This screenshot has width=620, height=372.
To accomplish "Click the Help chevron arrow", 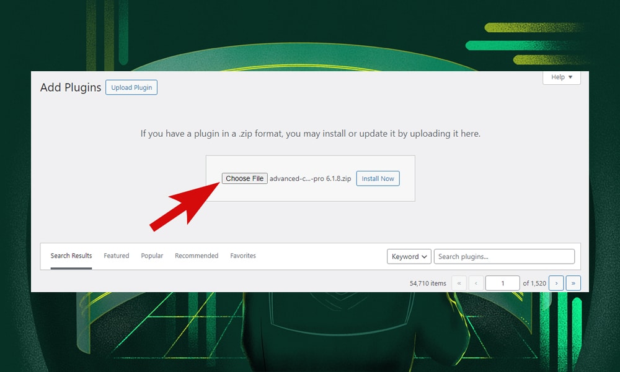I will coord(570,77).
